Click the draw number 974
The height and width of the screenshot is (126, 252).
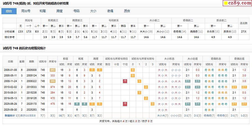coord(53,87)
